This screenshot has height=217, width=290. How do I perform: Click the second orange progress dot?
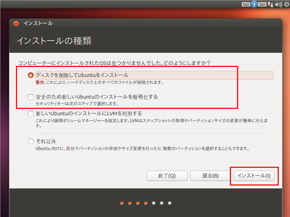[x=130, y=203]
